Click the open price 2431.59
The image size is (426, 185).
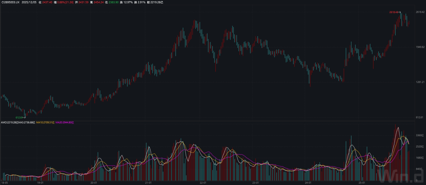[x=83, y=2]
